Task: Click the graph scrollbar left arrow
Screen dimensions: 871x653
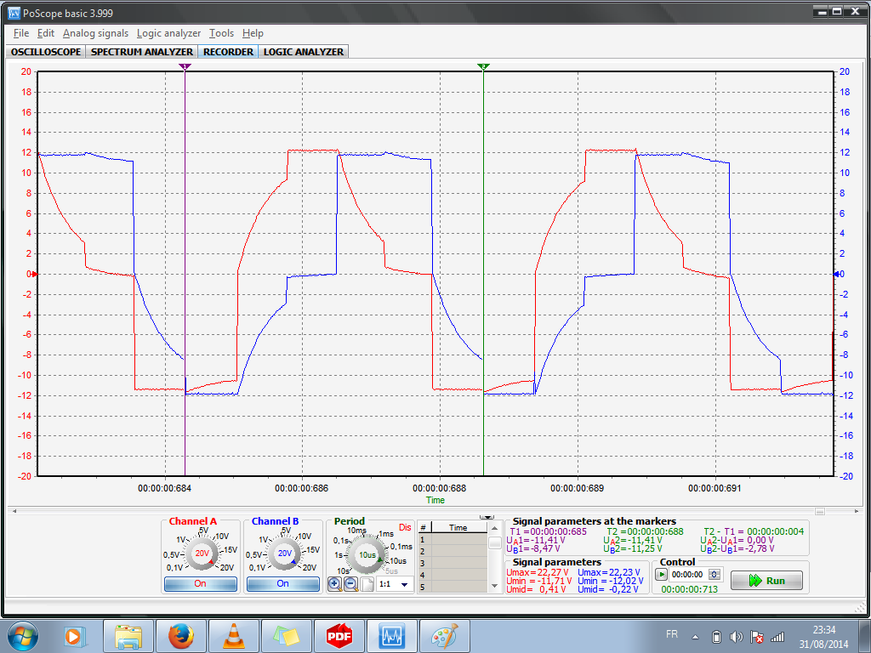Action: [x=14, y=511]
